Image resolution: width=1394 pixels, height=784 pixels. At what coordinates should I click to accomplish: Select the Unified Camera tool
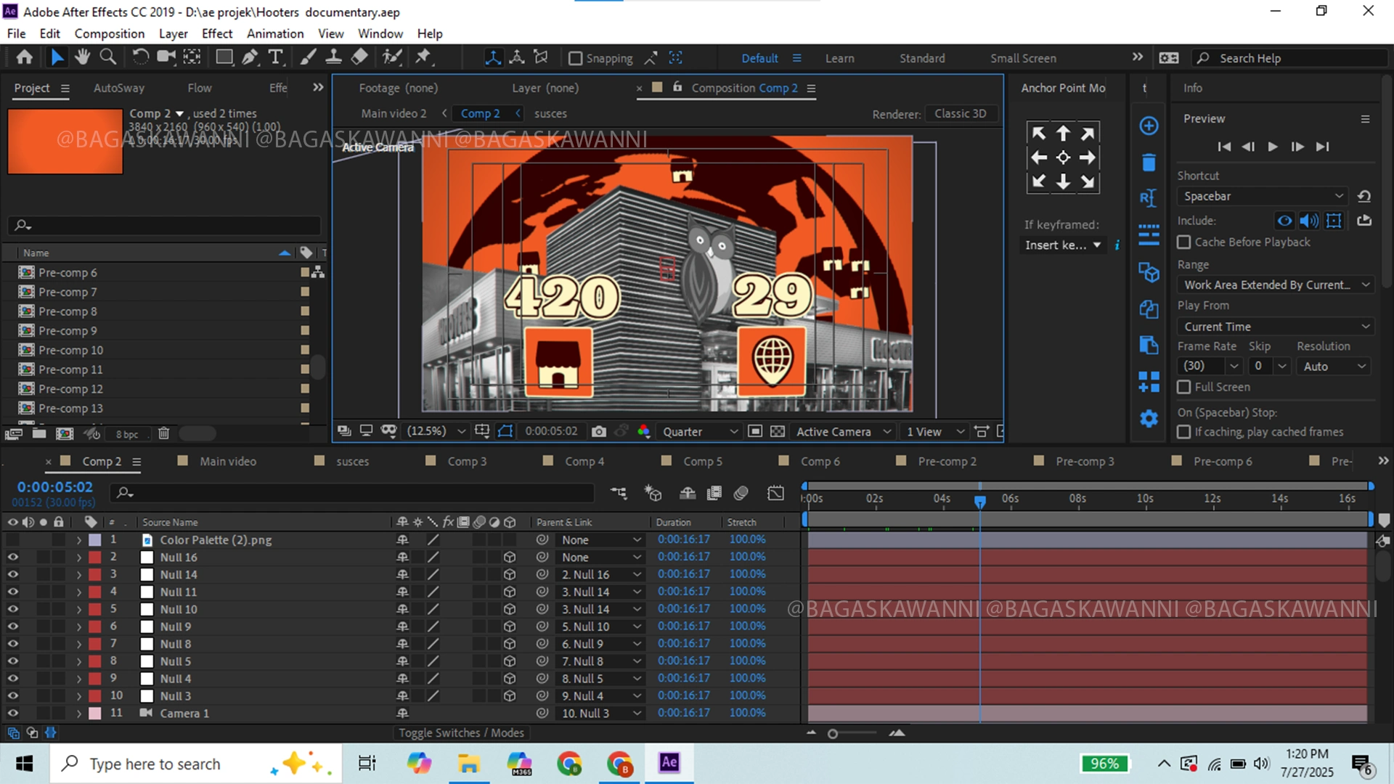click(166, 57)
